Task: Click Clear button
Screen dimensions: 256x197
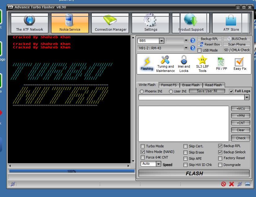Action: click(x=241, y=130)
